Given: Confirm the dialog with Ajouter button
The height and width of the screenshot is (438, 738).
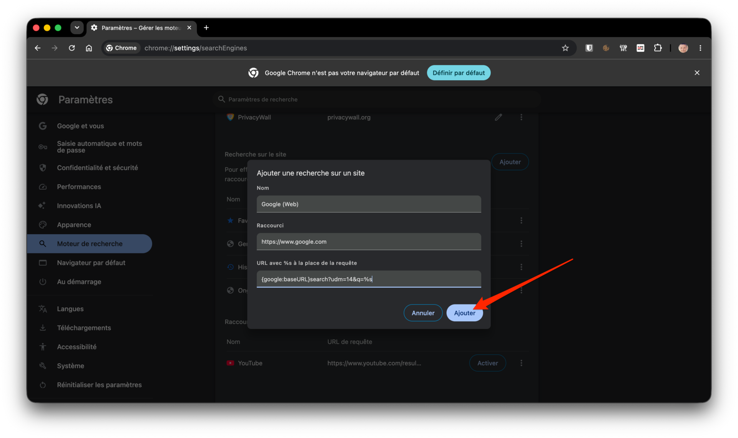Looking at the screenshot, I should (465, 313).
